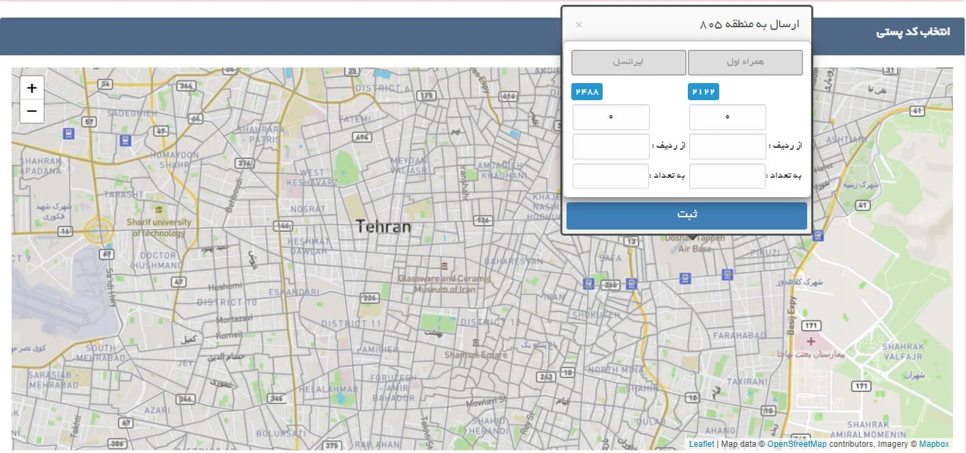This screenshot has height=453, width=966.
Task: Click the blue ۲۴۸۸ count badge
Action: tap(587, 92)
